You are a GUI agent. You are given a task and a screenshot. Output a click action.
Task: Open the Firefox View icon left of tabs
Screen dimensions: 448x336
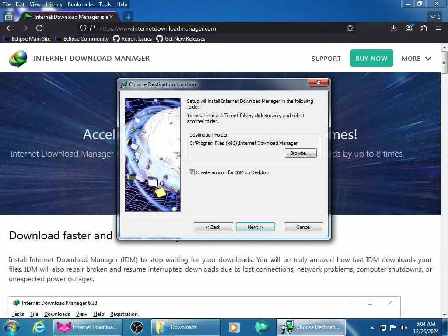coord(9,17)
